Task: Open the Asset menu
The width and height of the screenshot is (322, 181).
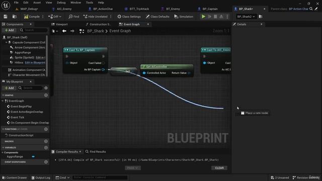Action: [x=37, y=3]
